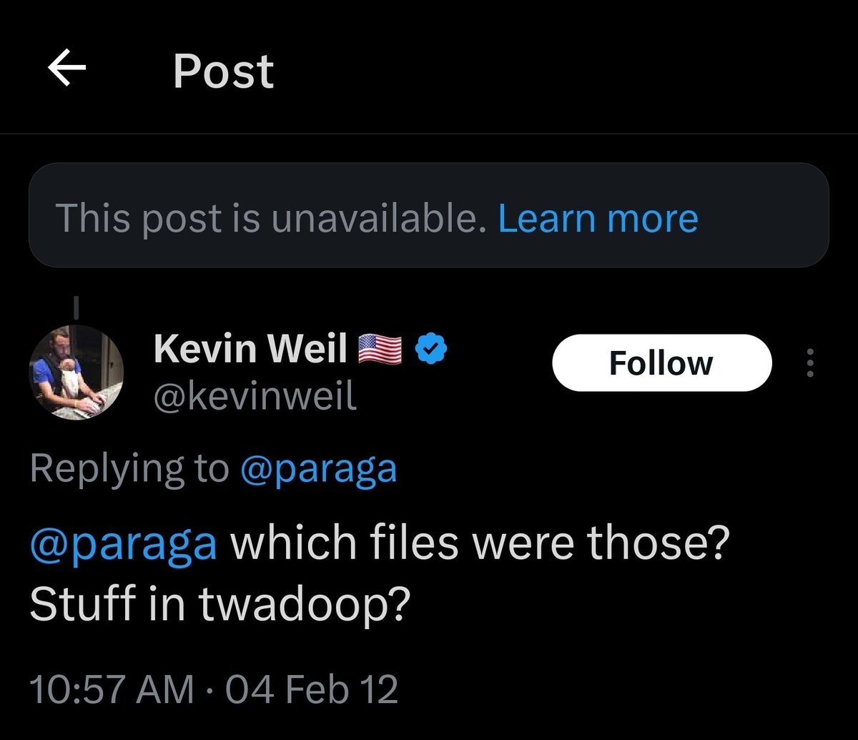This screenshot has height=740, width=858.
Task: Open the three-dot more options menu
Action: pos(810,363)
